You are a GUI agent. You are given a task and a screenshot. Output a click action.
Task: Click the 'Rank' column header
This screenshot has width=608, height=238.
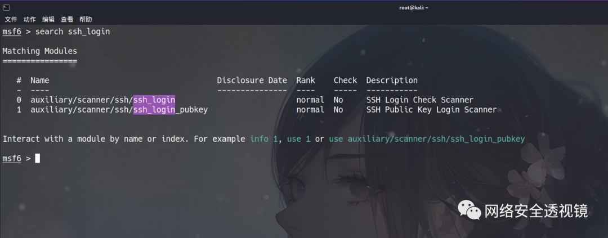click(306, 80)
